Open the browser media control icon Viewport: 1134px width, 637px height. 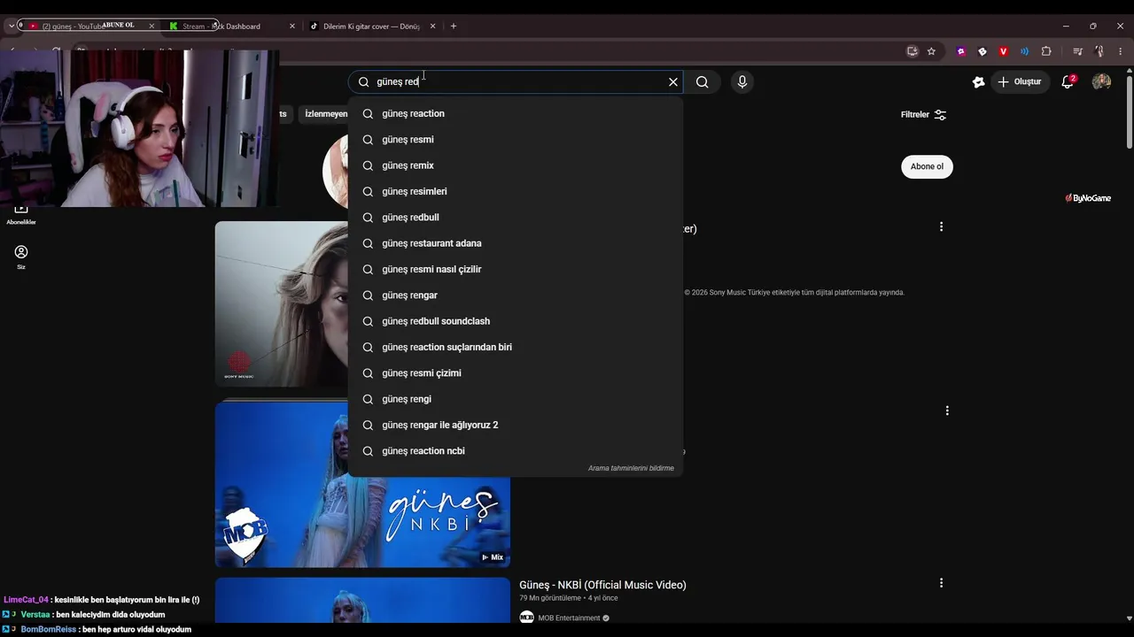[1077, 51]
